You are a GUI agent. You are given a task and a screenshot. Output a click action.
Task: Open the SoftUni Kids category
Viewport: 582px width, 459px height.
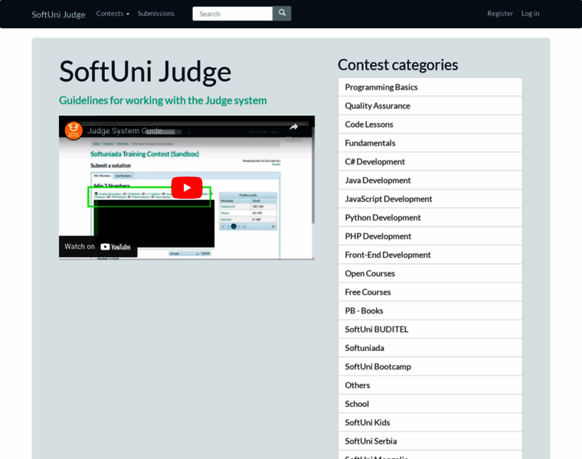point(368,422)
